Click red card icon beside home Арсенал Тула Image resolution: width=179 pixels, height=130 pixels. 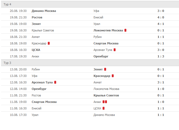click(x=55, y=82)
